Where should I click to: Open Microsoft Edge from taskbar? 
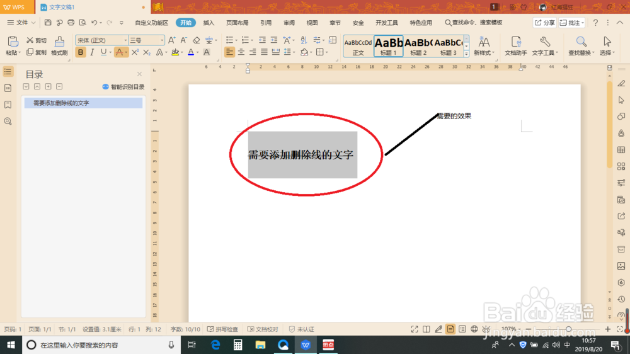tap(215, 345)
